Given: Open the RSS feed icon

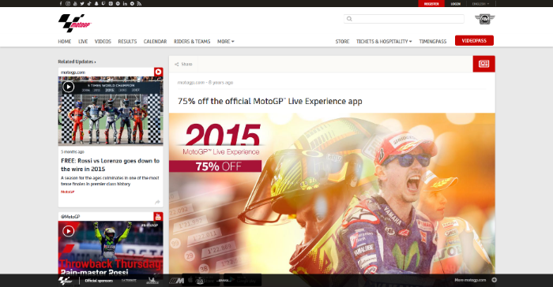Looking at the screenshot, I should click(x=139, y=3).
